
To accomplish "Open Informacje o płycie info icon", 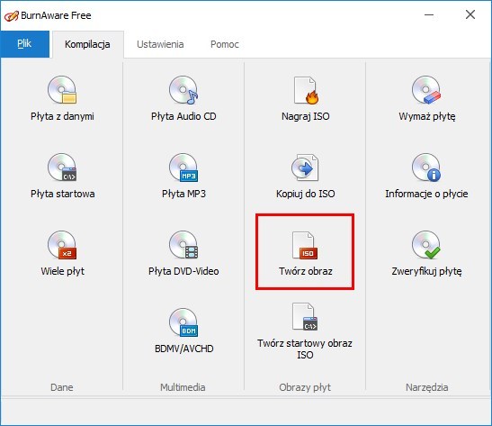I will tap(426, 168).
